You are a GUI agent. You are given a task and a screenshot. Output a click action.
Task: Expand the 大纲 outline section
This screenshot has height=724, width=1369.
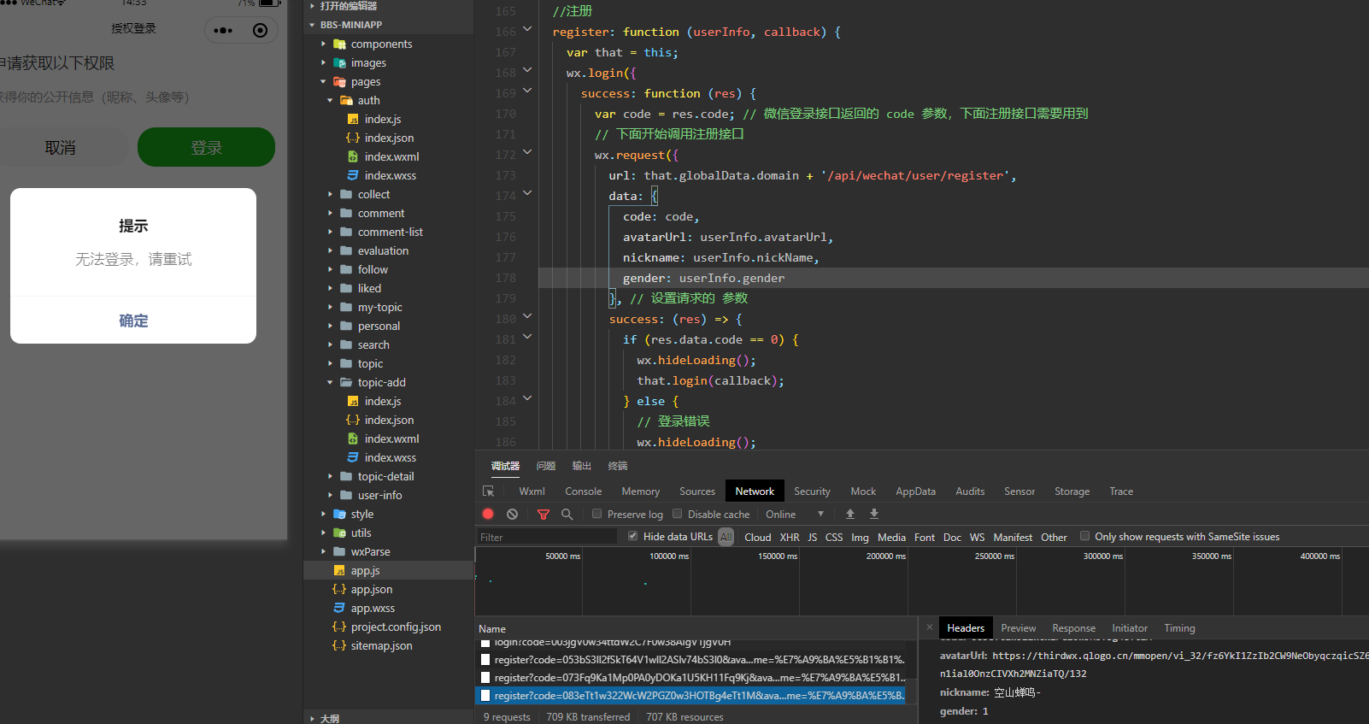(x=312, y=719)
